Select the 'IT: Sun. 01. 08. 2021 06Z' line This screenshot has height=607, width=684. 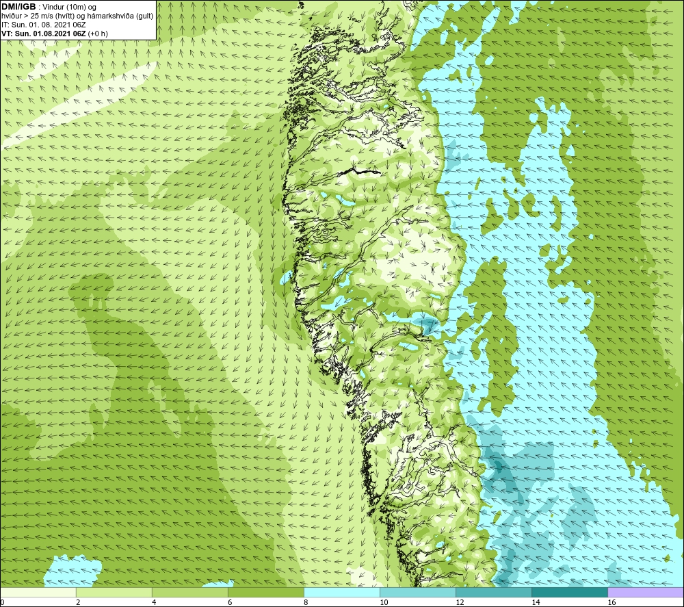point(44,25)
